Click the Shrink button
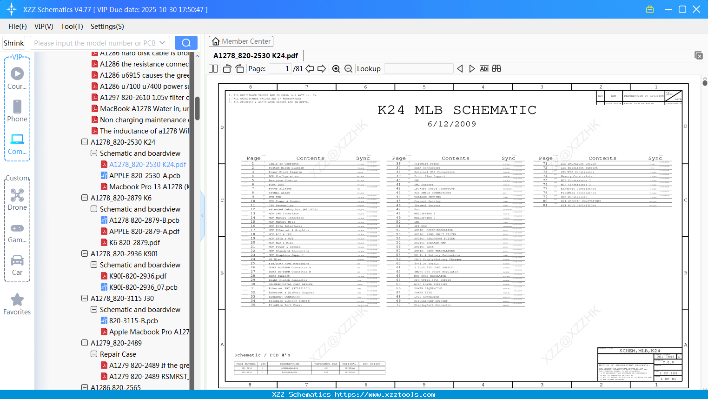The height and width of the screenshot is (399, 708). pyautogui.click(x=13, y=43)
